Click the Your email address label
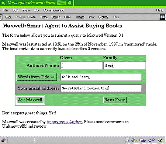 pos(38,88)
